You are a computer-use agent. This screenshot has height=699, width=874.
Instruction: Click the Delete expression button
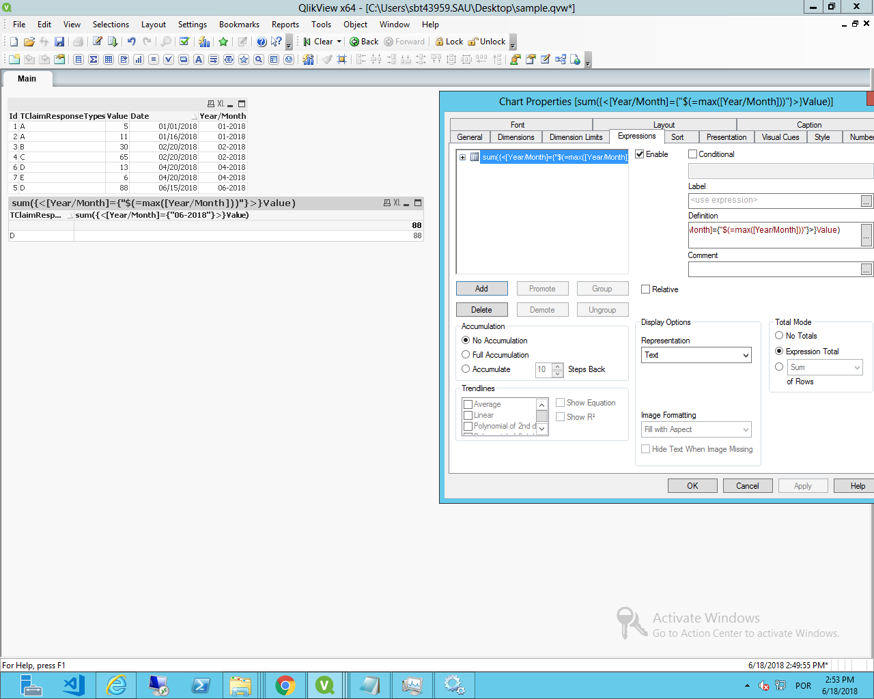pyautogui.click(x=481, y=310)
